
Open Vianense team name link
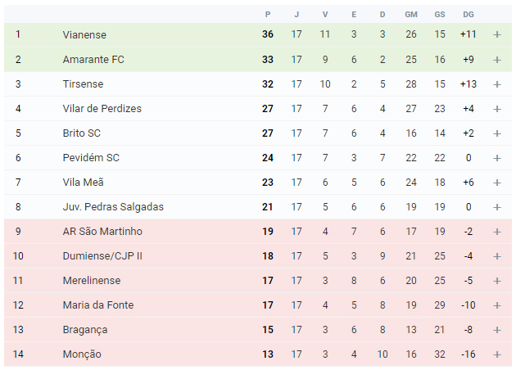click(84, 34)
